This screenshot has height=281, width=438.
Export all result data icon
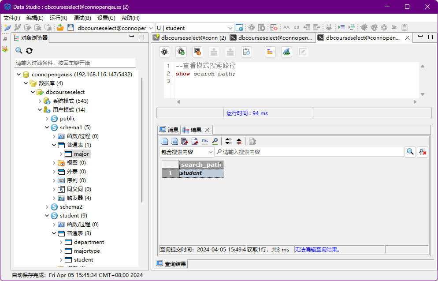pos(185,142)
